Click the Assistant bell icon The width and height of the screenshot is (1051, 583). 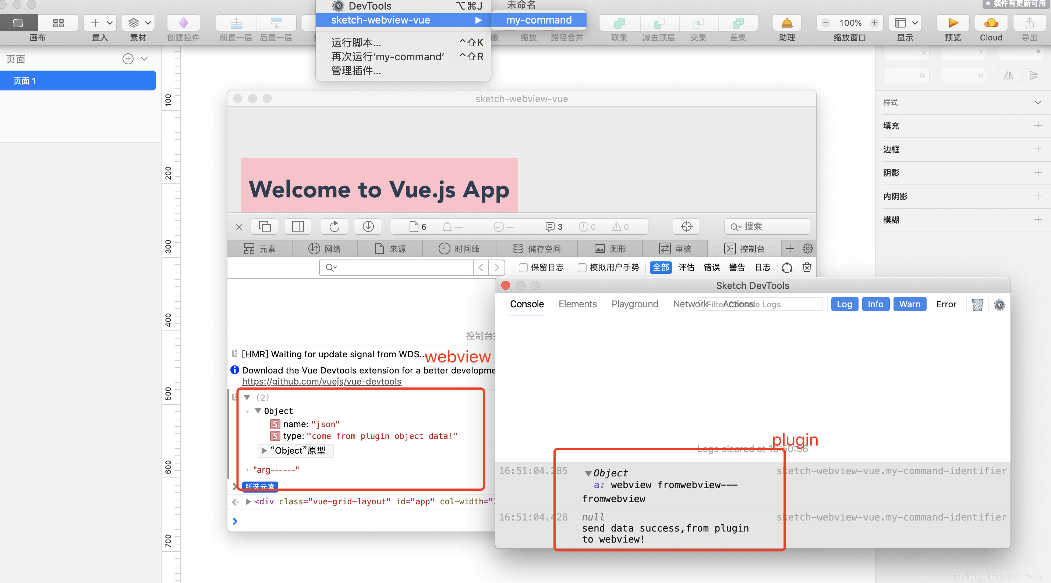pos(787,23)
